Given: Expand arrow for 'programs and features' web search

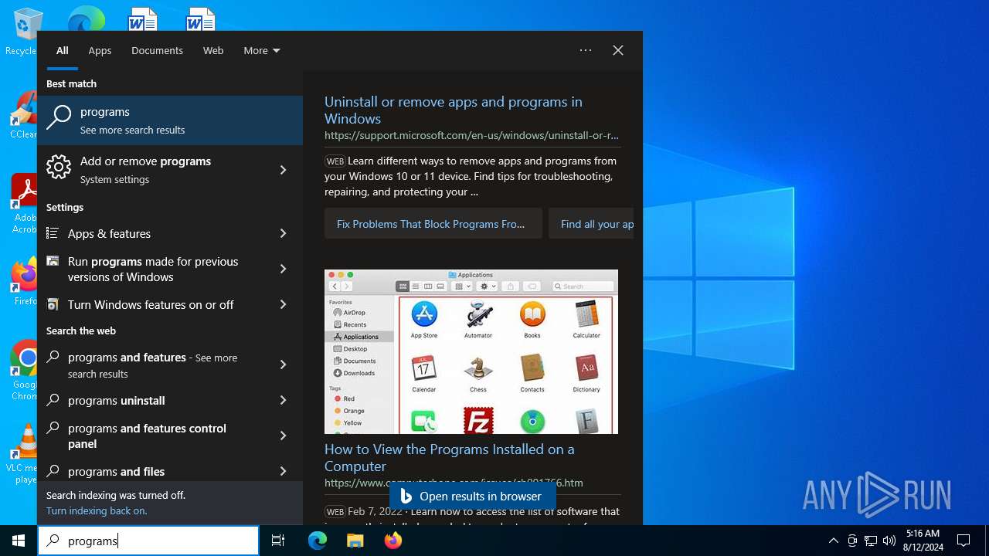Looking at the screenshot, I should coord(283,364).
